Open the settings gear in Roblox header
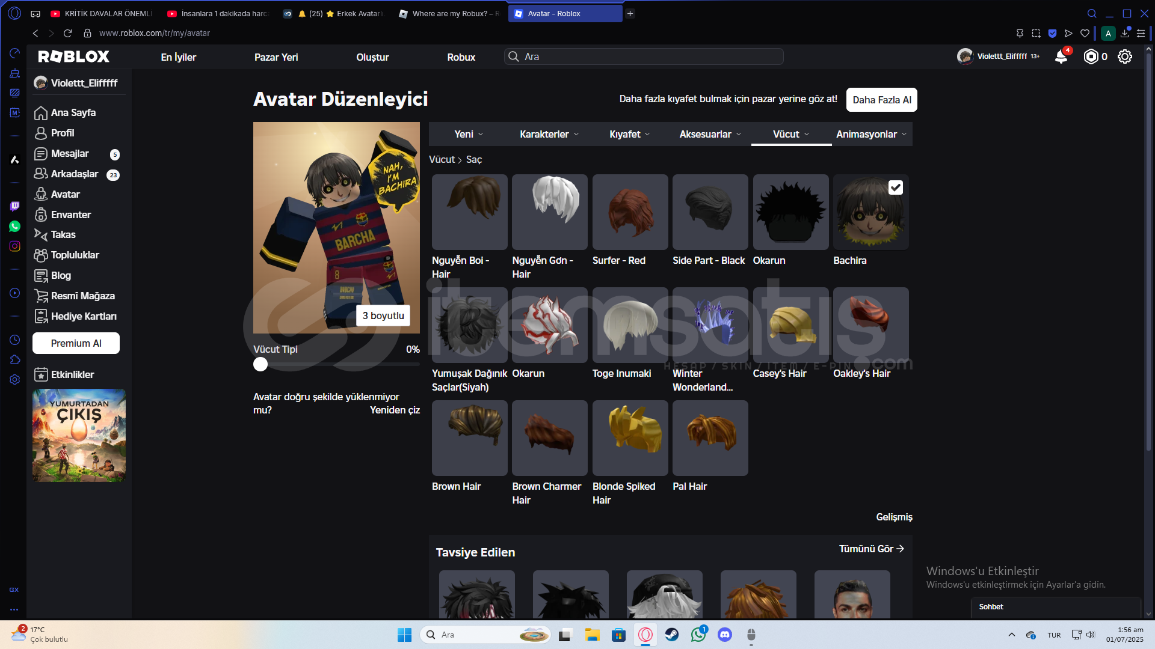This screenshot has height=649, width=1155. pos(1125,56)
